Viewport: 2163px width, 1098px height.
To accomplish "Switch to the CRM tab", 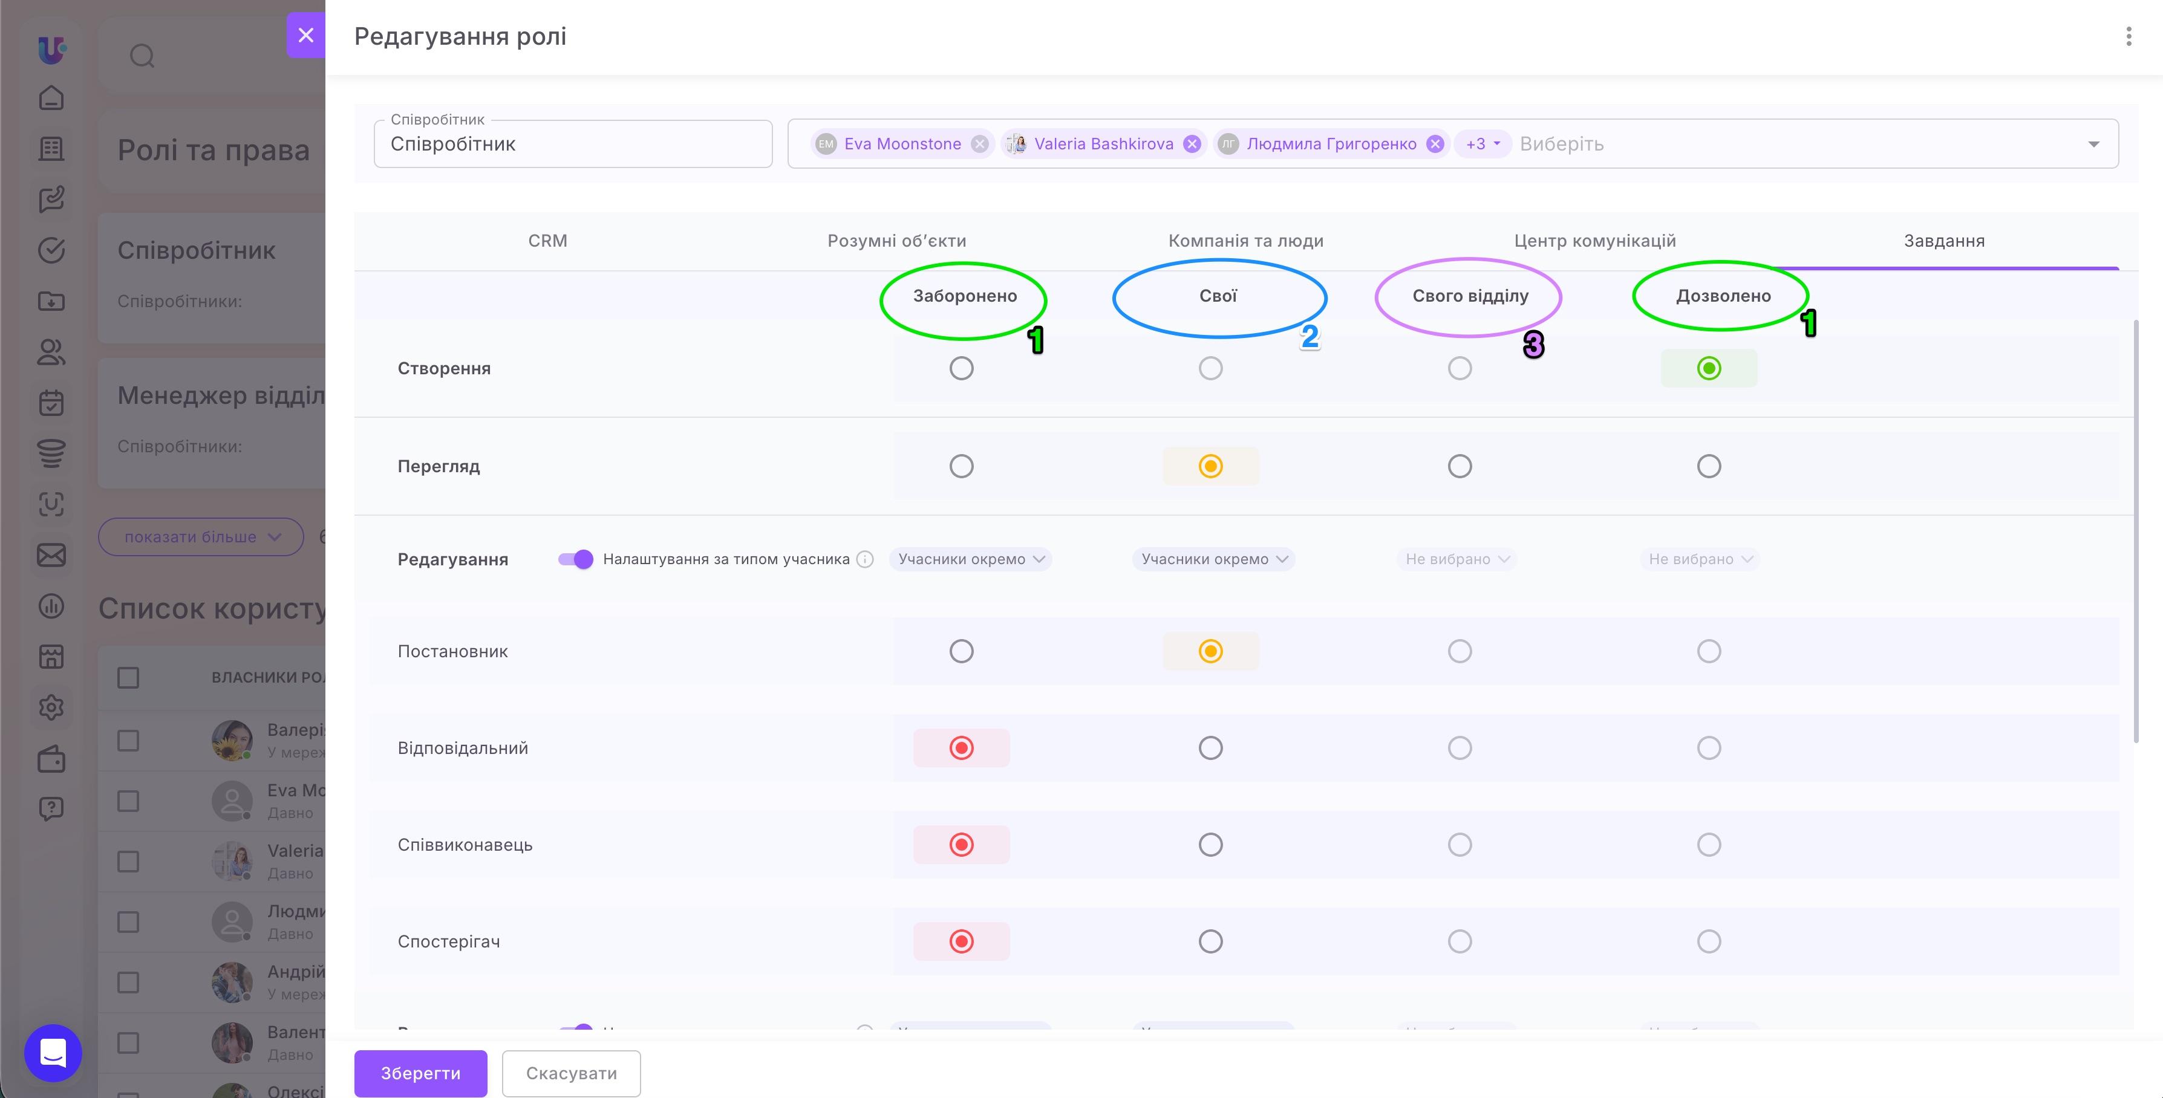I will [x=547, y=241].
